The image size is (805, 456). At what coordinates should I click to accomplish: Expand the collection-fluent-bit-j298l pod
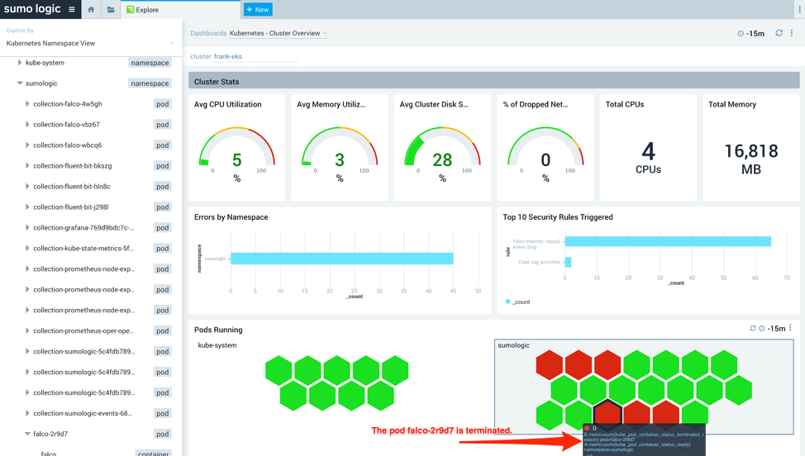27,207
